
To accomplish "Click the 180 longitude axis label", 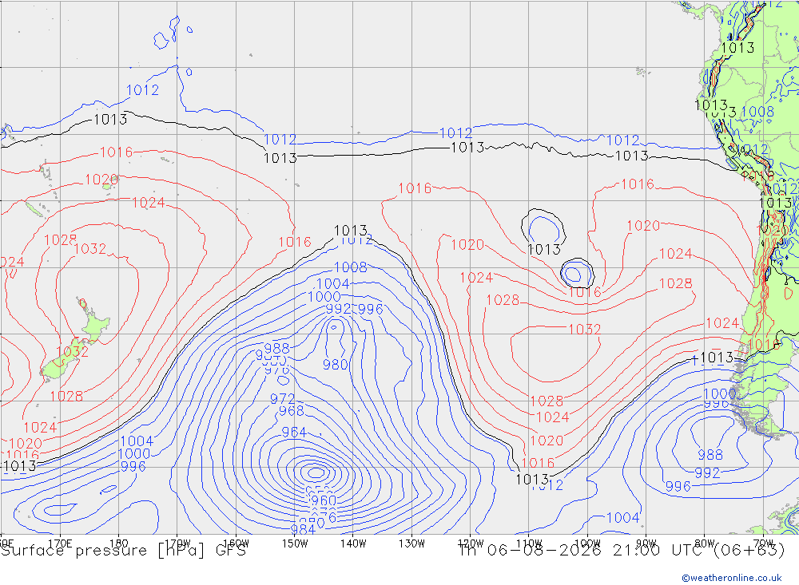I will coord(119,543).
